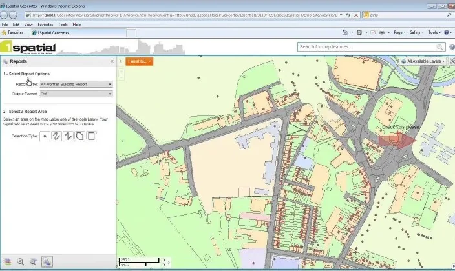The height and width of the screenshot is (271, 455).
Task: Open the Help menu
Action: pyautogui.click(x=77, y=25)
